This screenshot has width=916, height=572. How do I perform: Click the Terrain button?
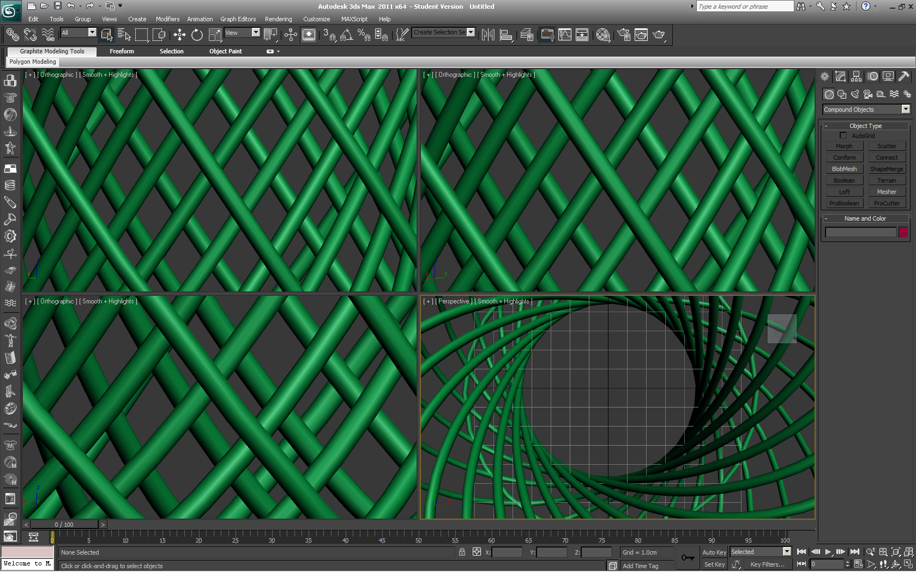887,180
